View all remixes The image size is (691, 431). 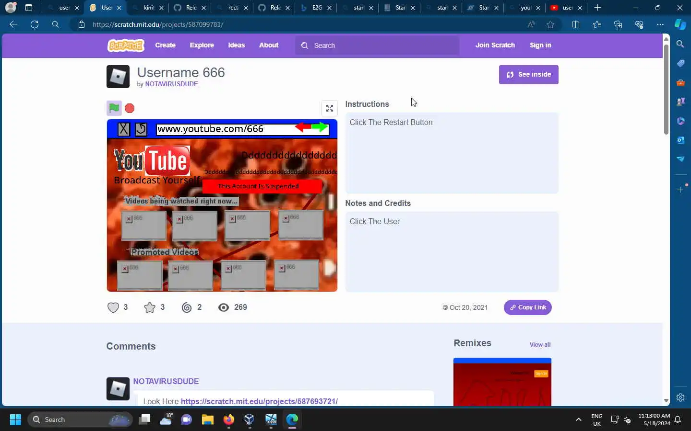point(540,344)
